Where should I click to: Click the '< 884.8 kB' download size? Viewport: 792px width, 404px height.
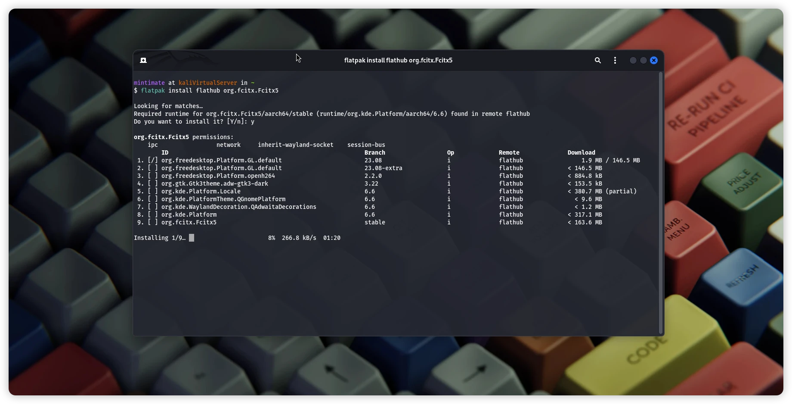point(585,176)
